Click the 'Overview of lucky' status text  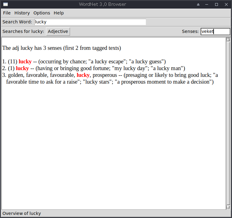click(21, 213)
